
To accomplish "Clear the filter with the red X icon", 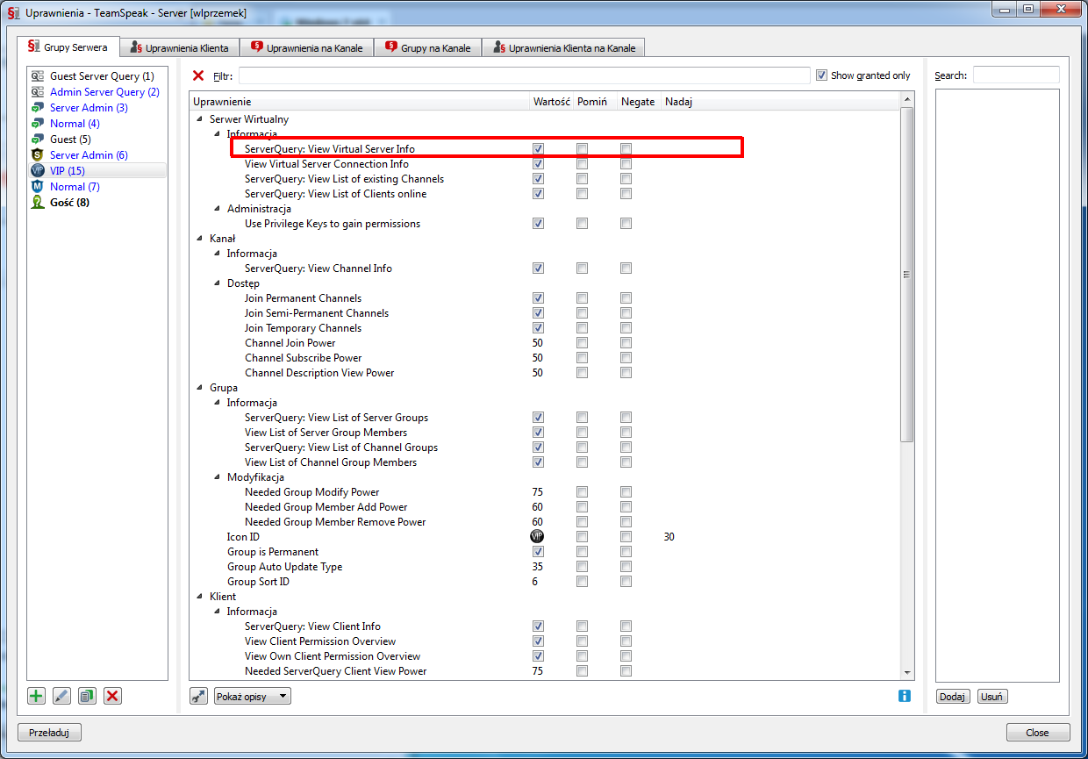I will [198, 75].
